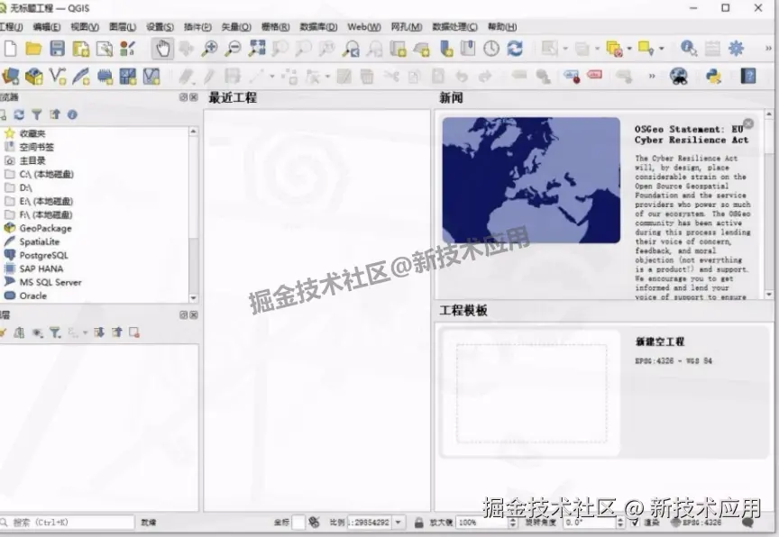Open the Data Source Manager
This screenshot has width=779, height=537.
(12, 76)
